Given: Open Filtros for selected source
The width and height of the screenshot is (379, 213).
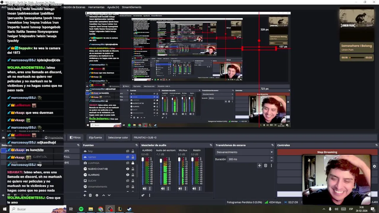Looking at the screenshot, I should point(75,138).
